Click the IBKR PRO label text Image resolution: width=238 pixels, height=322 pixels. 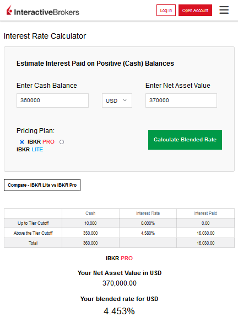(x=41, y=142)
